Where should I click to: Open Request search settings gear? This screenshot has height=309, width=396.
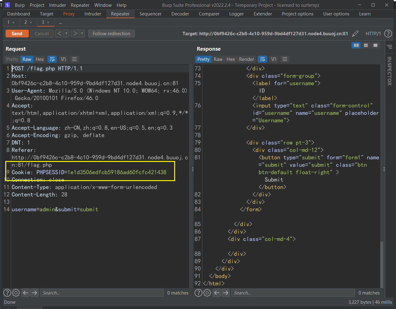click(16, 293)
